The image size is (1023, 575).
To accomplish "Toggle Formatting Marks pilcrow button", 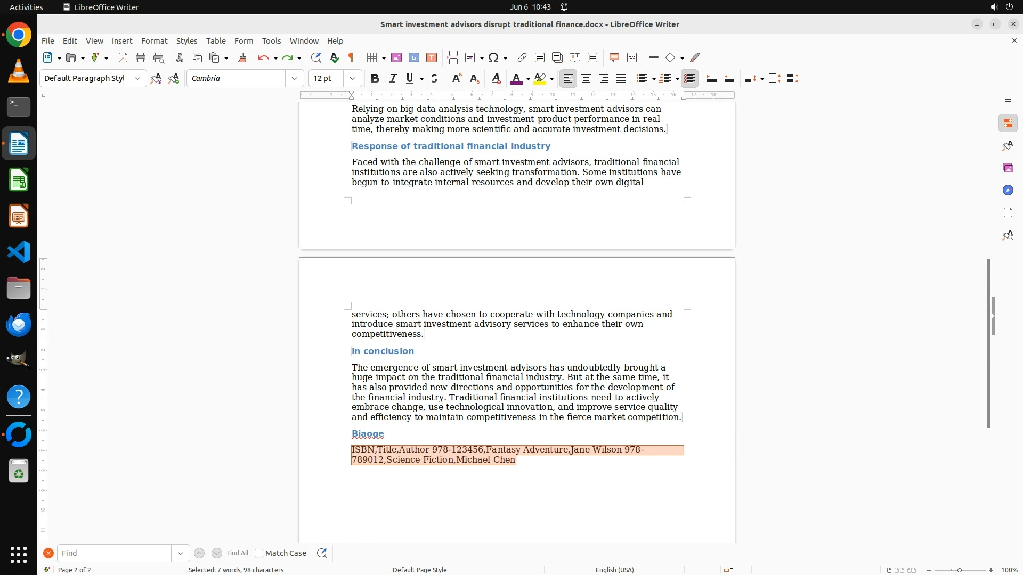I will pos(351,57).
